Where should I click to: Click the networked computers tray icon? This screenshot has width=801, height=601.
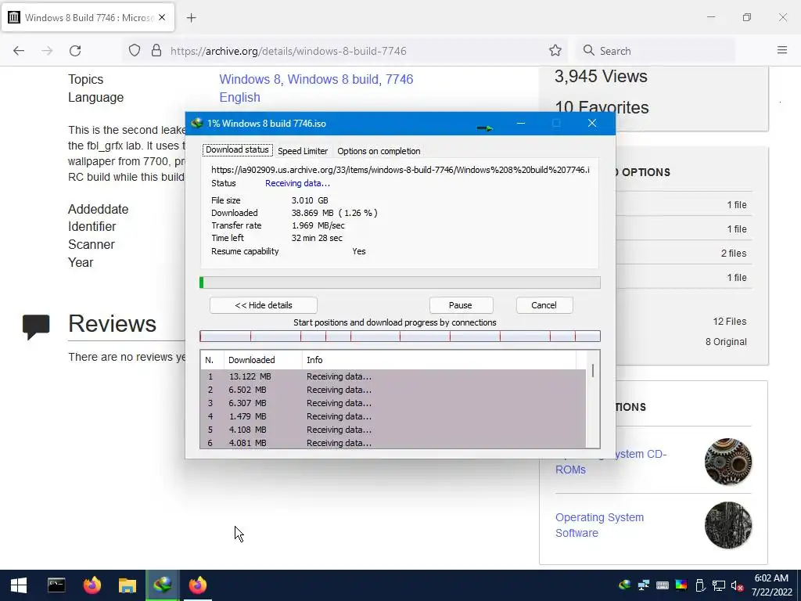coord(644,585)
